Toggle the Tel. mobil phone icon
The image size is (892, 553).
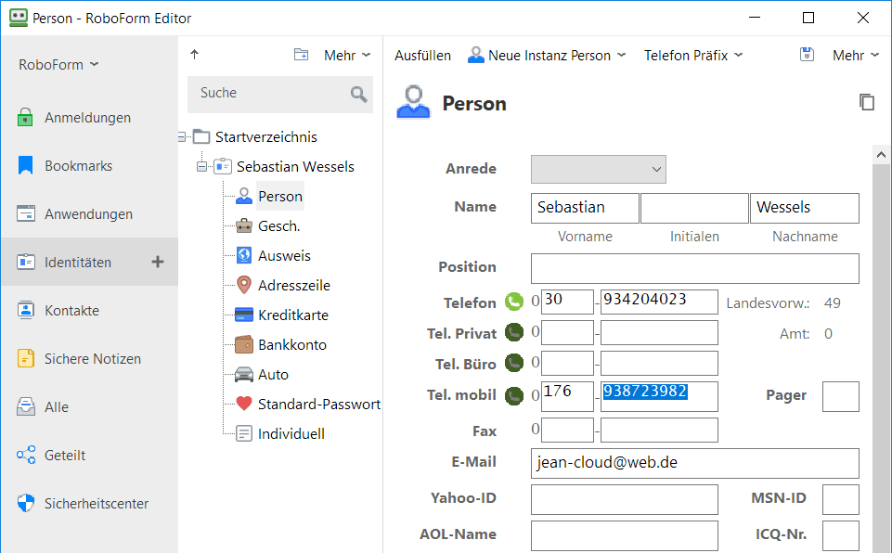[514, 395]
